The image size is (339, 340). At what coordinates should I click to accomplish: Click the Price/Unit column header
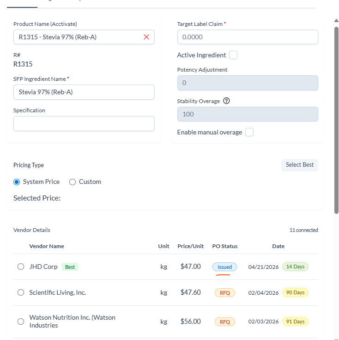pos(191,246)
